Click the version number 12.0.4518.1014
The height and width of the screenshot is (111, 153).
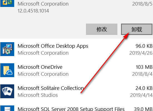(33, 11)
